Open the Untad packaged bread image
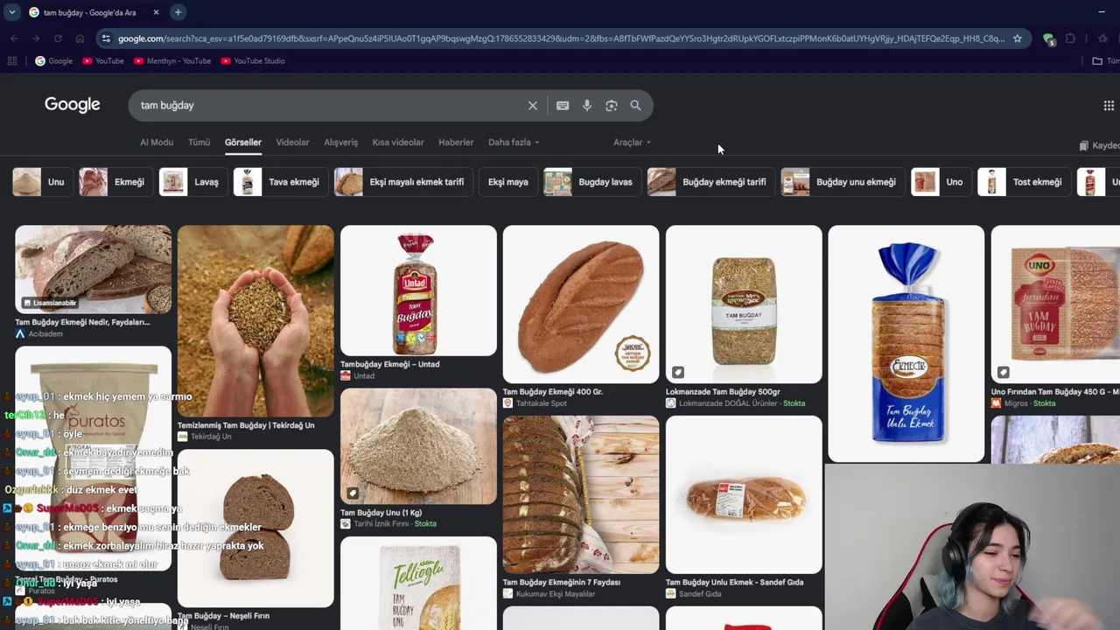This screenshot has width=1120, height=630. click(418, 290)
